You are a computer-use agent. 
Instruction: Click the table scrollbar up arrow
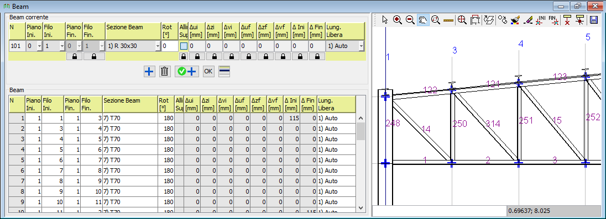click(361, 118)
